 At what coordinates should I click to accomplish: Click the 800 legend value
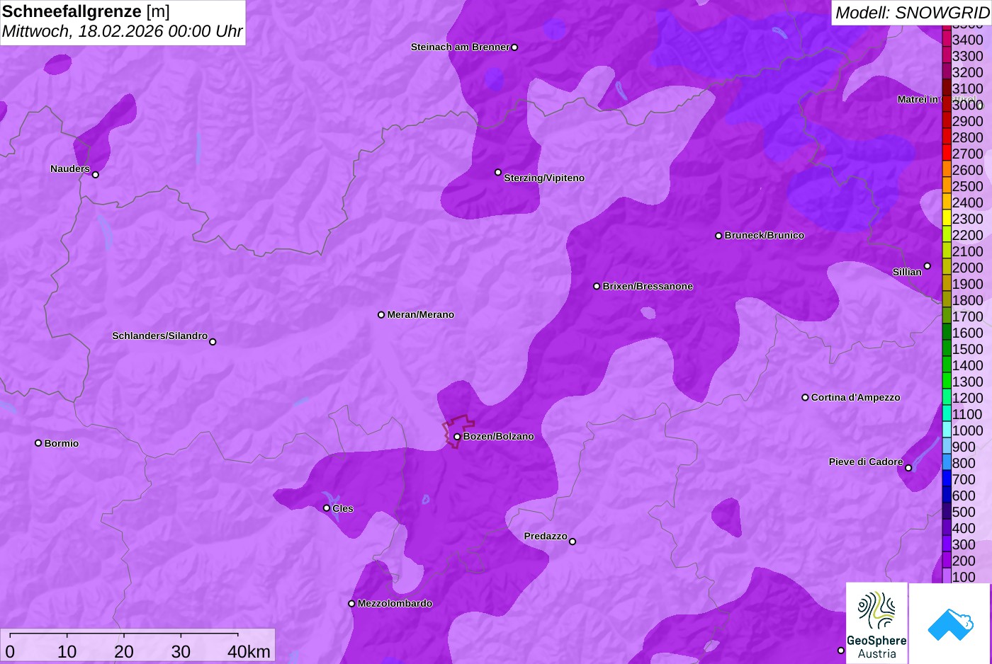[x=964, y=463]
